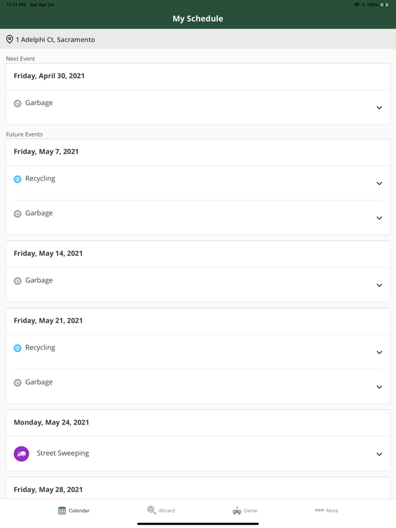Open the Wizard search icon tab

click(152, 510)
